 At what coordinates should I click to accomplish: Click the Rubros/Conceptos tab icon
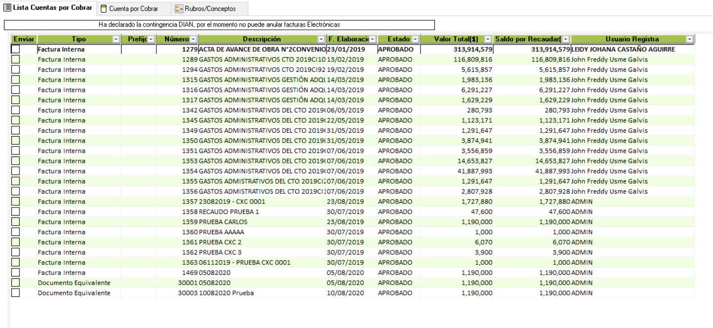(179, 9)
